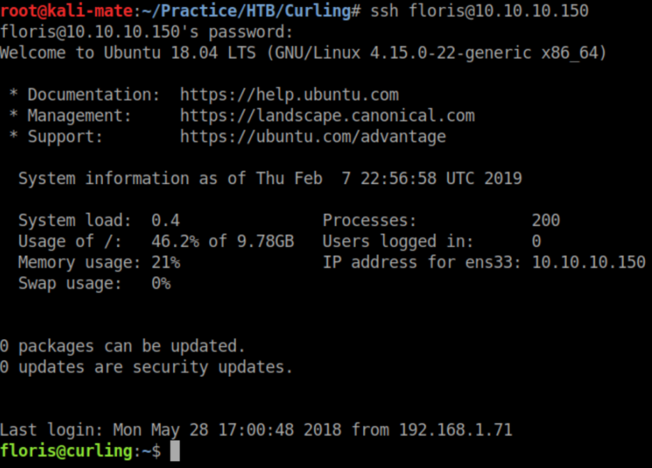Click the Swap usage 0% value
Screen dimensions: 652x468
[x=161, y=283]
